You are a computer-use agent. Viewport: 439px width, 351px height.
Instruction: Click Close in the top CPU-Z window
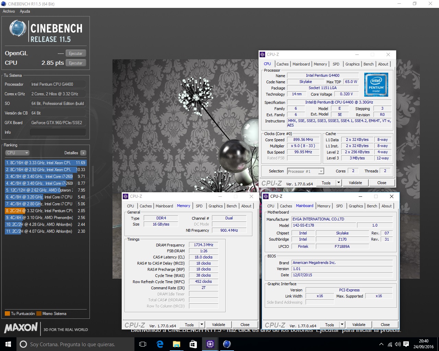pyautogui.click(x=382, y=183)
